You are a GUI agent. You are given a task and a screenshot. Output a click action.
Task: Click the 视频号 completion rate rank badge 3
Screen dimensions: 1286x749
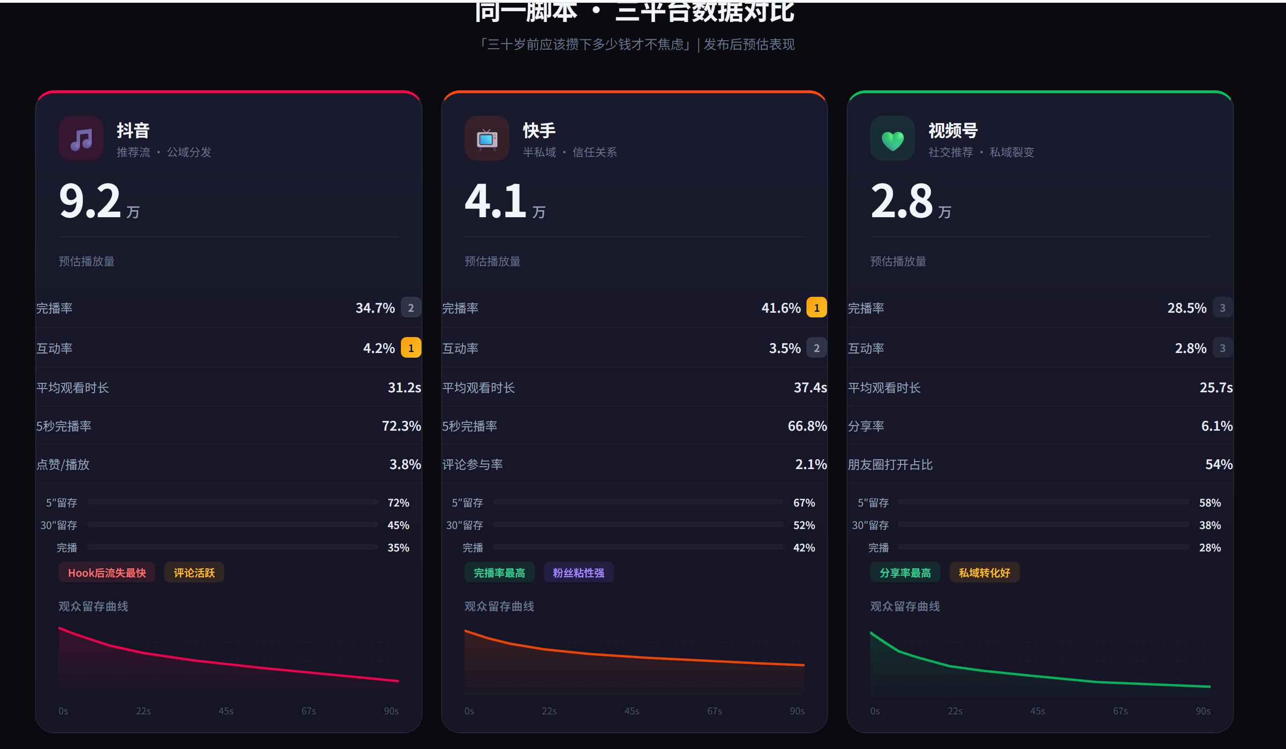[1222, 308]
